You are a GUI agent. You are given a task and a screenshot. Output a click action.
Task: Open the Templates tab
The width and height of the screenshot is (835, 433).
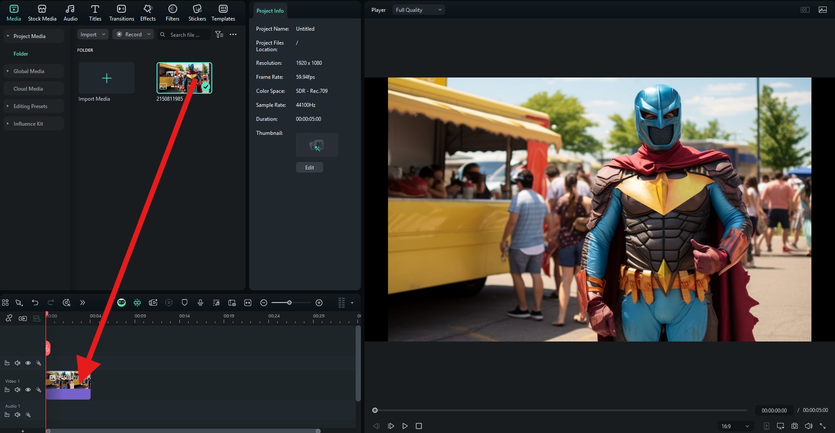click(223, 13)
